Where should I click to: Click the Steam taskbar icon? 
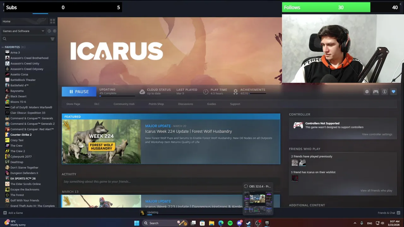(x=248, y=223)
